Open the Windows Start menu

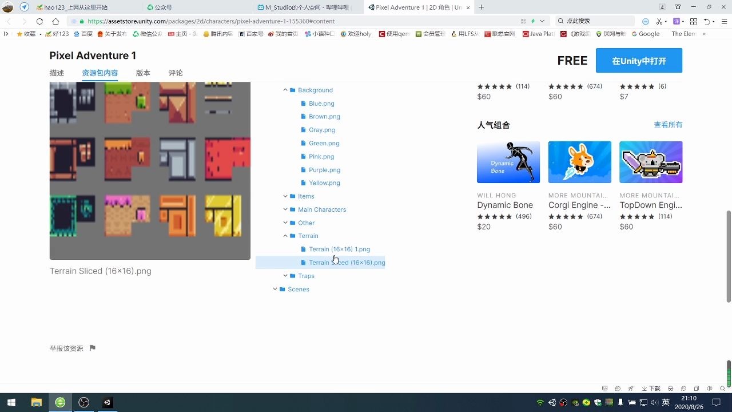11,402
